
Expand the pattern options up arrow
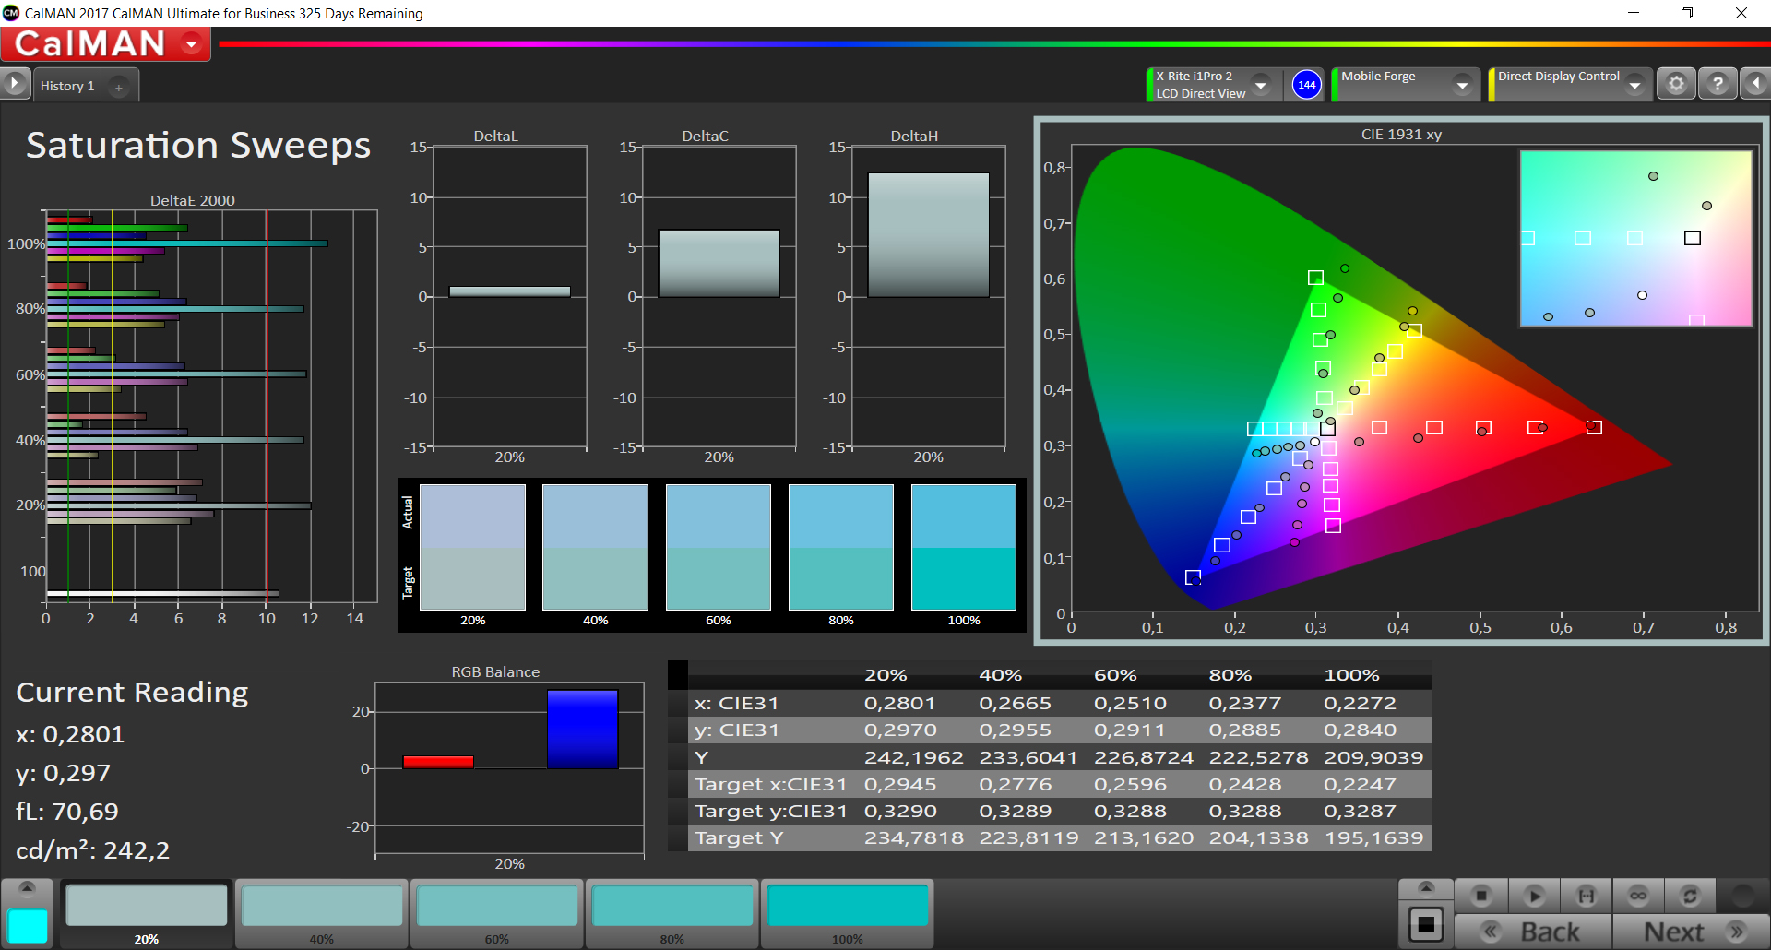click(1426, 888)
